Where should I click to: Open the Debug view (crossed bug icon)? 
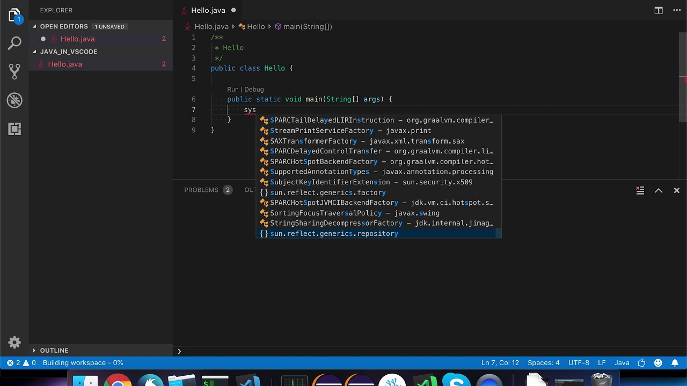[14, 100]
